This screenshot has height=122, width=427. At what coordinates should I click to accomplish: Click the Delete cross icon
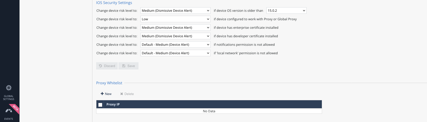(122, 94)
